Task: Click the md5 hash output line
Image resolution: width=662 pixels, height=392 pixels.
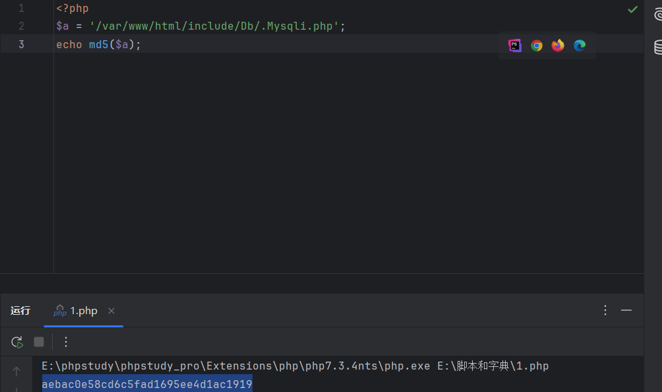Action: 146,383
